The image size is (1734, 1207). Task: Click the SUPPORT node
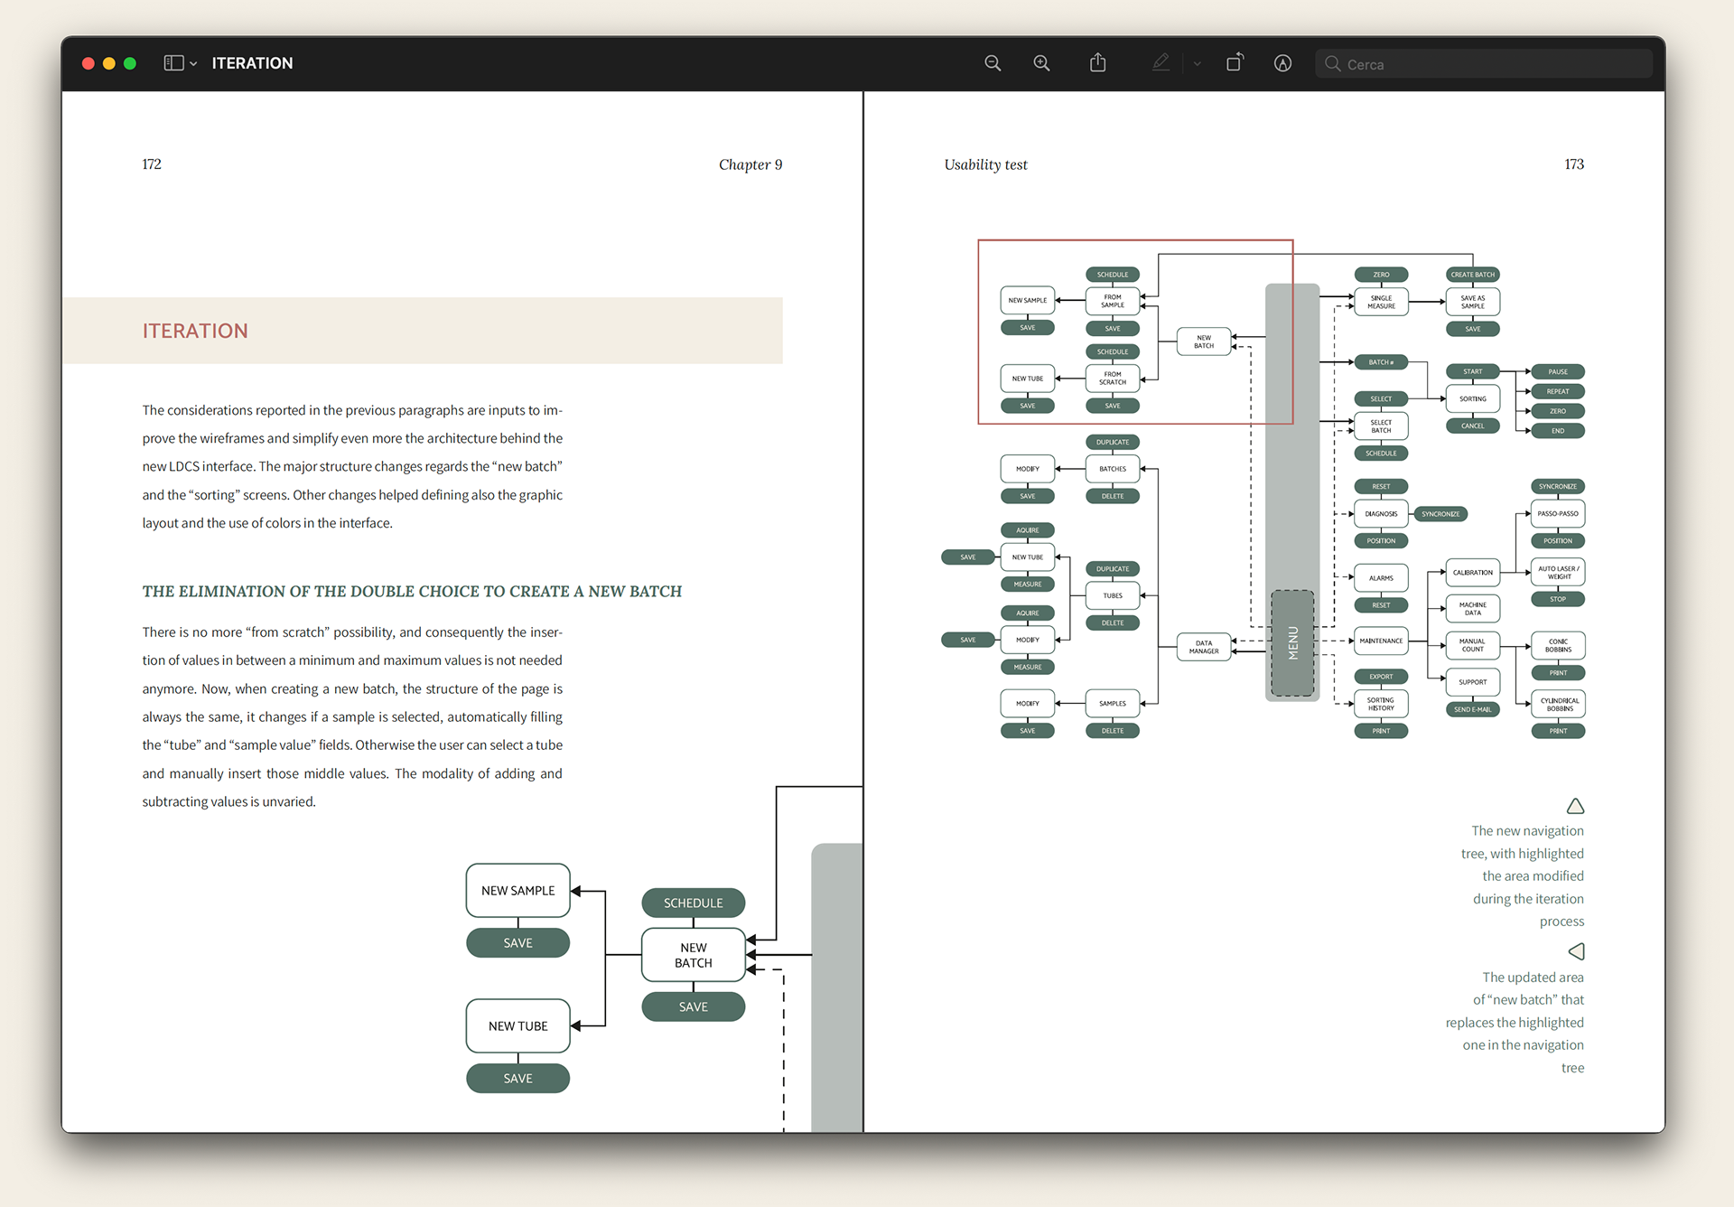(x=1473, y=682)
